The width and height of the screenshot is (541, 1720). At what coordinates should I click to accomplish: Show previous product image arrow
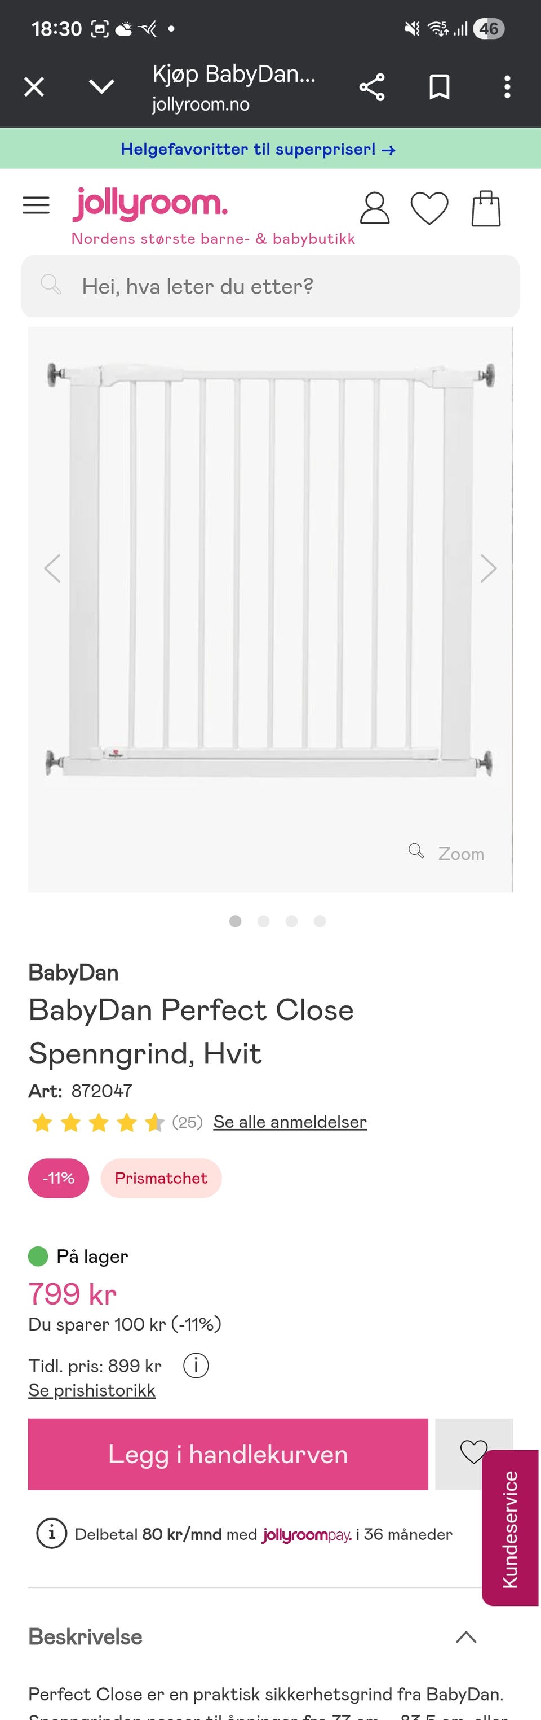(52, 569)
